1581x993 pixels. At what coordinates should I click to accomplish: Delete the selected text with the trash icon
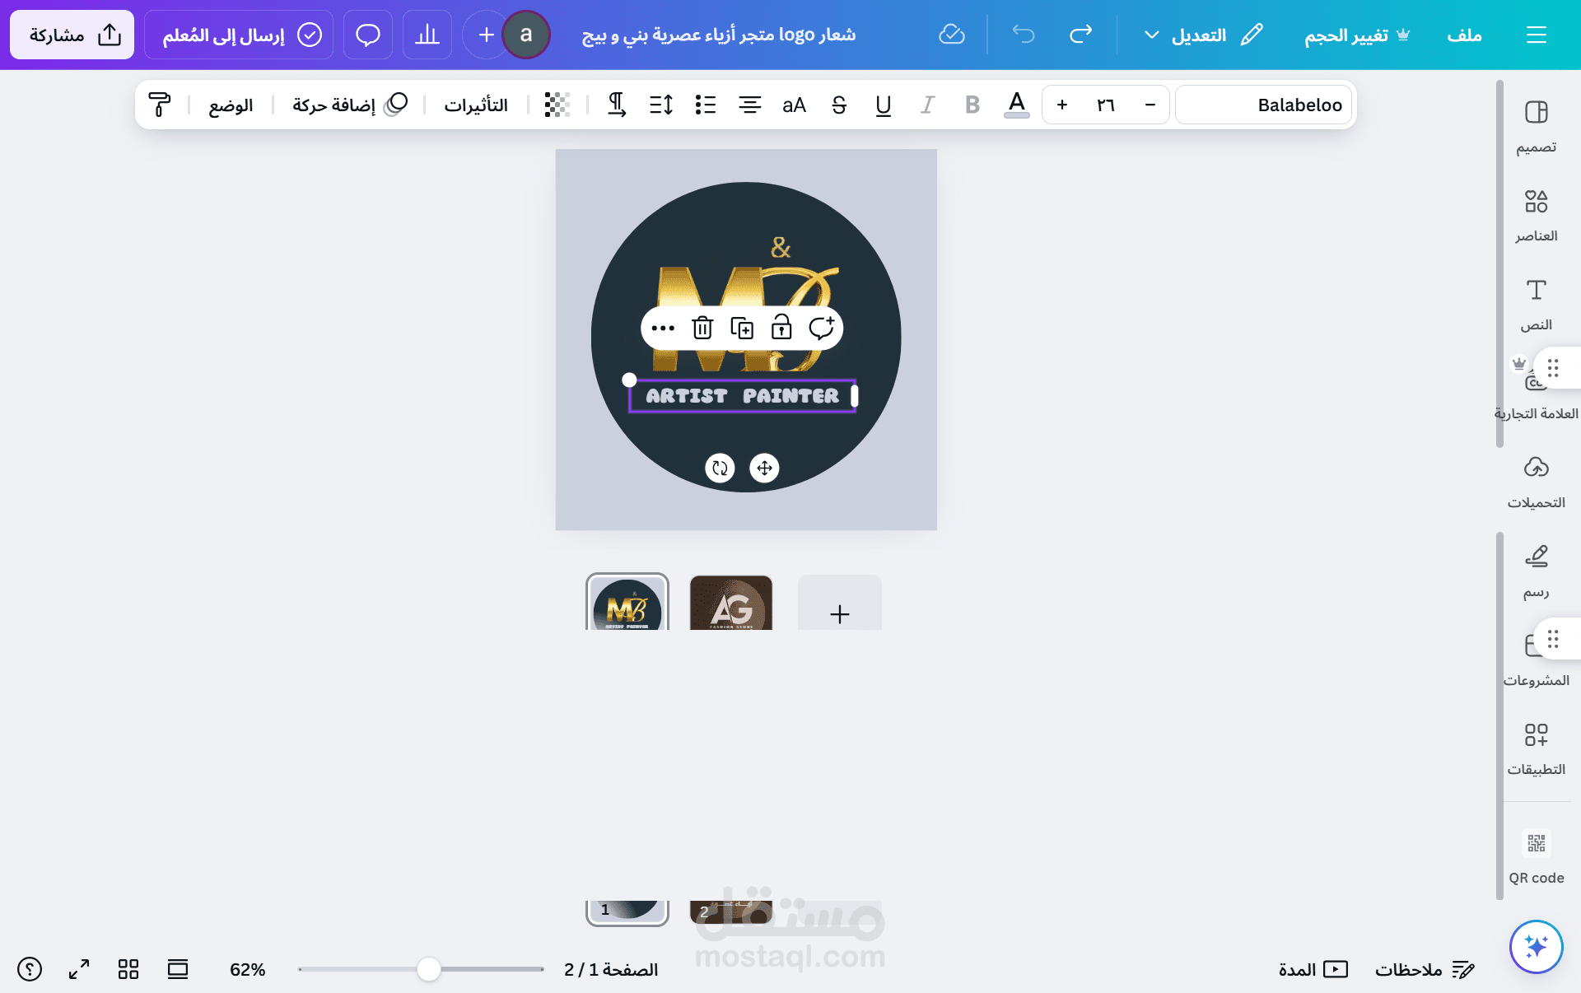point(702,328)
